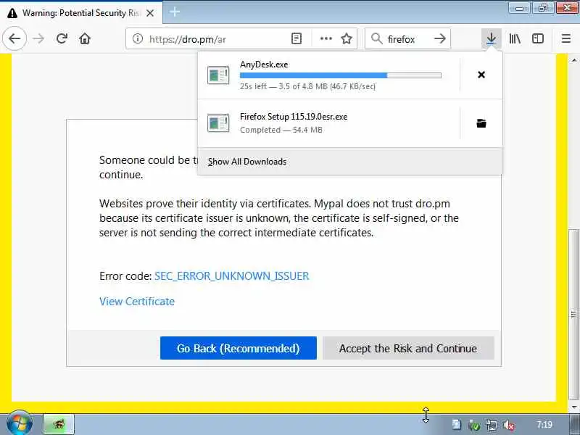This screenshot has height=435, width=580.
Task: Open containing folder for Firefox Setup
Action: (x=481, y=123)
